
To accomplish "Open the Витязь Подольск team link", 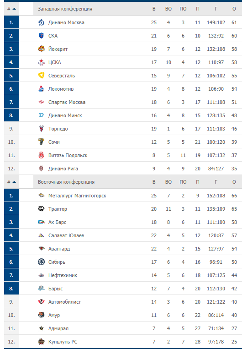I will [x=68, y=155].
